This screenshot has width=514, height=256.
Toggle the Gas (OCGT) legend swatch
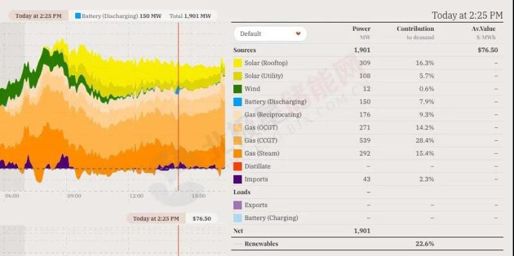click(x=238, y=127)
